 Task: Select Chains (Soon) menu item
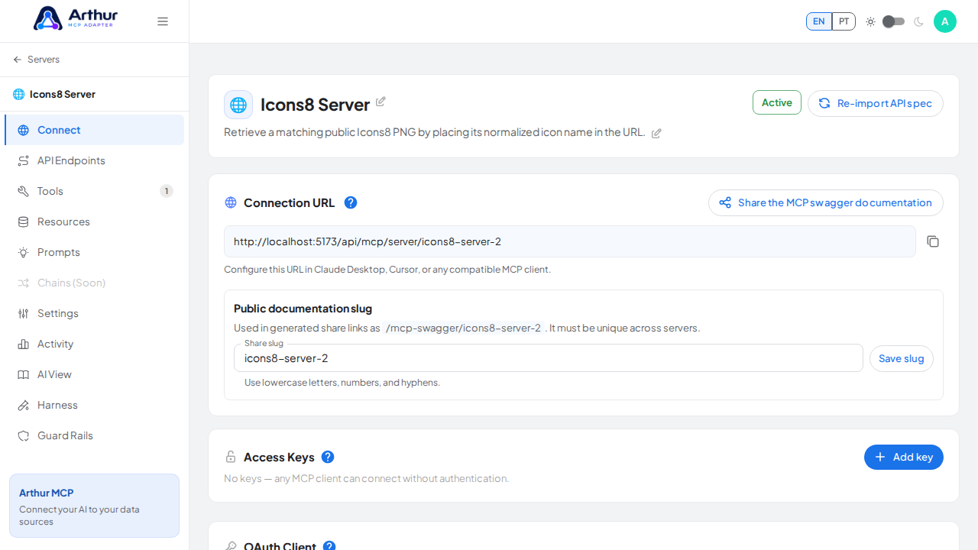click(95, 283)
